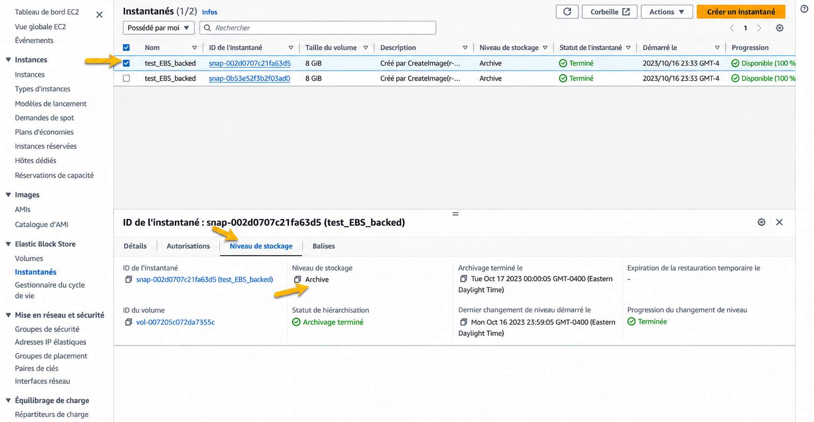The height and width of the screenshot is (422, 814).
Task: Sort by Taille du volume column arrow
Action: pyautogui.click(x=365, y=48)
